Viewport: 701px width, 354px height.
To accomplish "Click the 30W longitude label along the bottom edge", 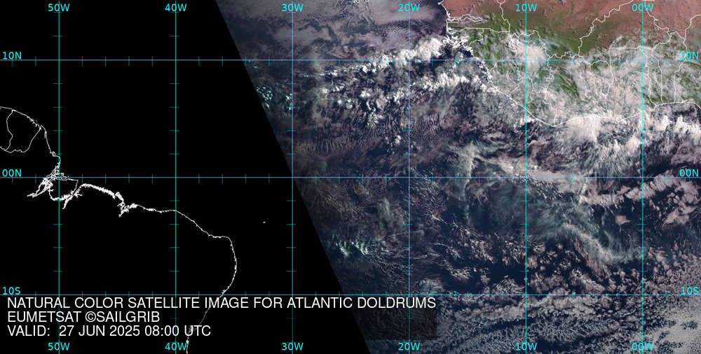I will (x=292, y=347).
